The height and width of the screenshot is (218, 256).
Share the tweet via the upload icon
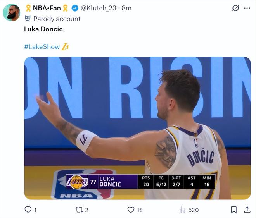click(247, 209)
